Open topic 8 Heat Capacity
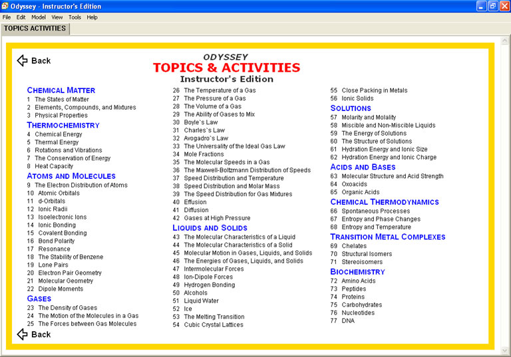Viewport: 511px width, 357px height. 50,166
